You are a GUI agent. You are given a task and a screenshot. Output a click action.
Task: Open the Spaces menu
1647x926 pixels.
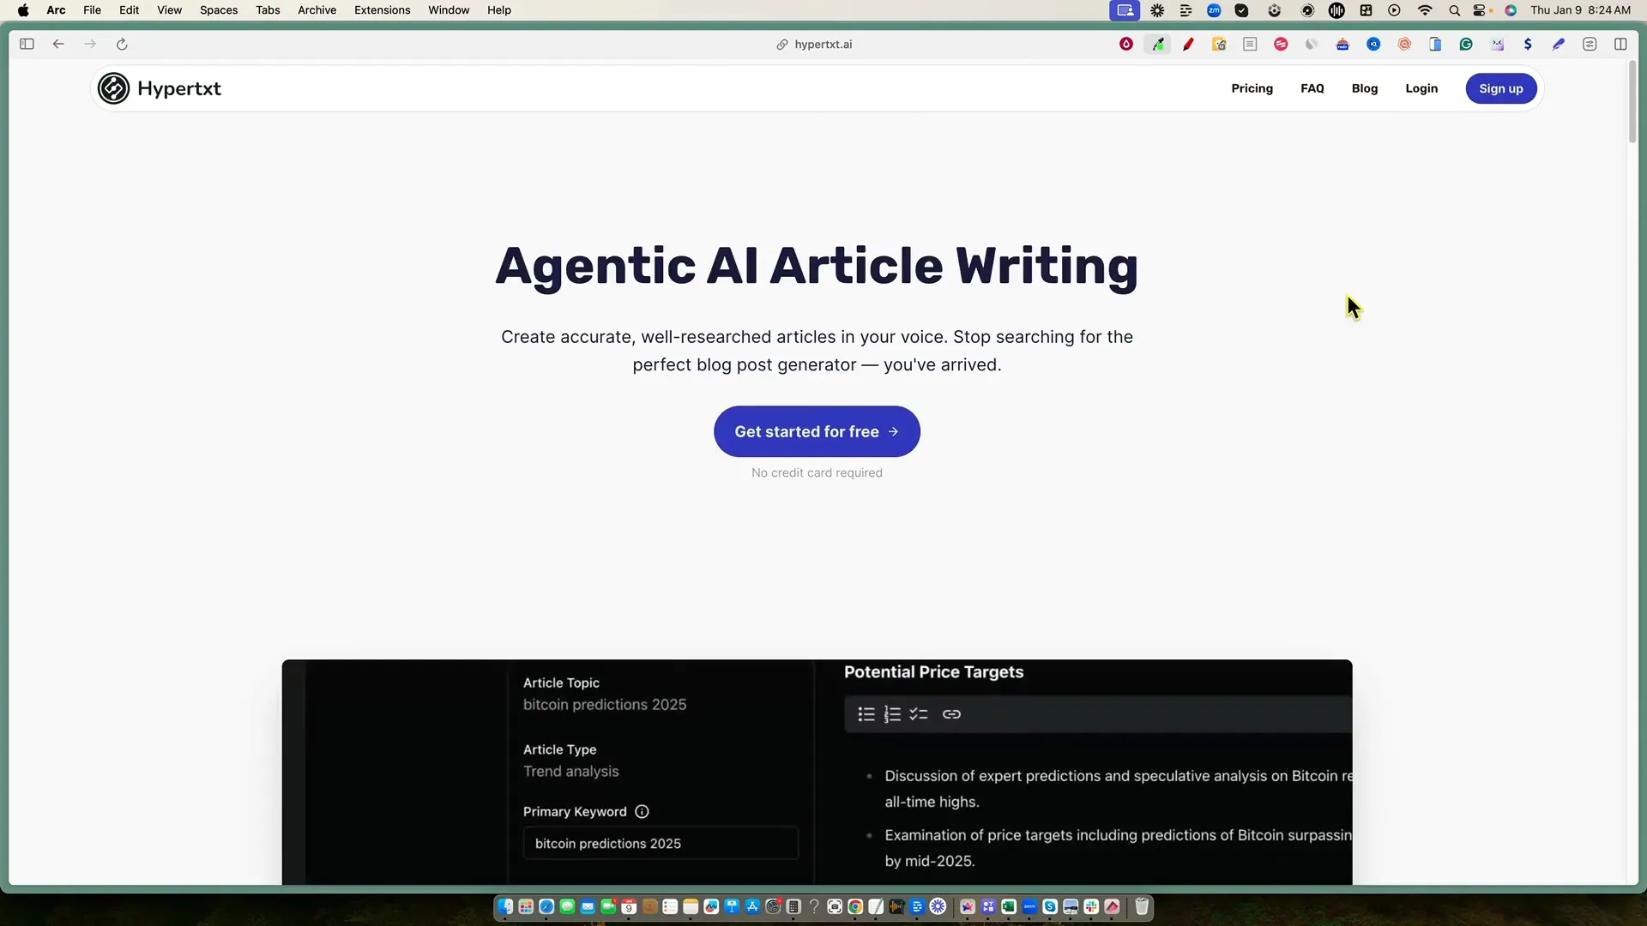click(x=218, y=10)
